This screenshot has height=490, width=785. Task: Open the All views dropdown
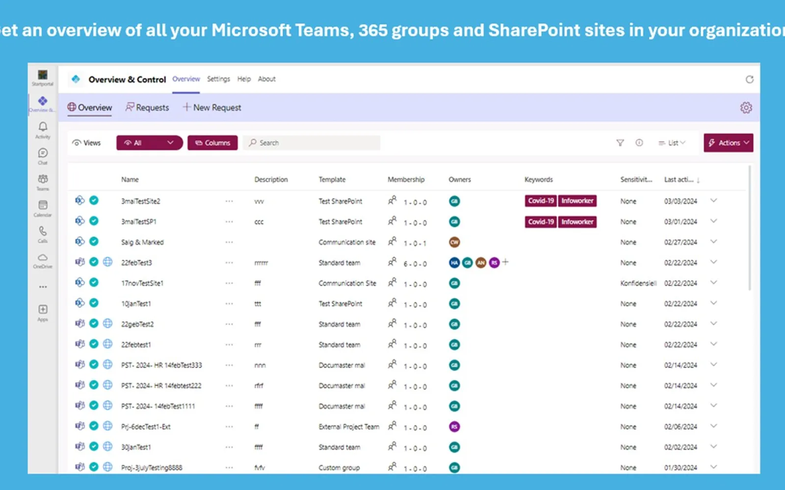[149, 143]
